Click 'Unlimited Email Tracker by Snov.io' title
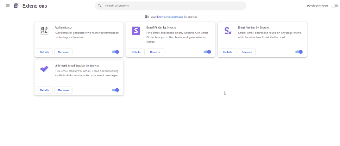The height and width of the screenshot is (146, 340). [x=77, y=65]
